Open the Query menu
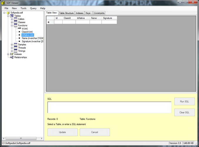This screenshot has width=199, height=147. tap(33, 8)
